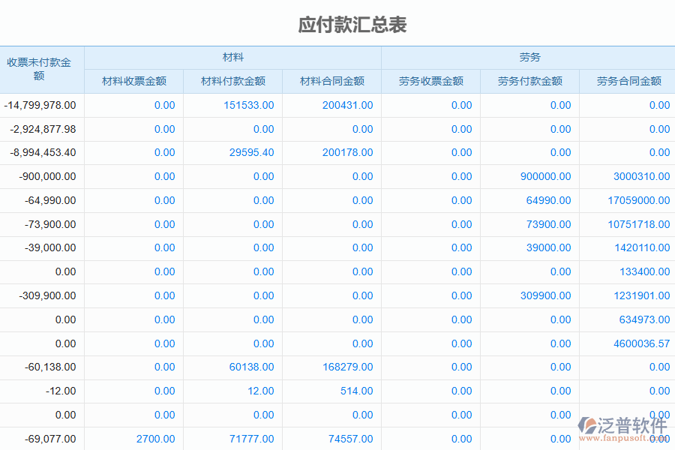This screenshot has width=675, height=450.
Task: Click the 应付款汇总表 report title
Action: pos(352,25)
